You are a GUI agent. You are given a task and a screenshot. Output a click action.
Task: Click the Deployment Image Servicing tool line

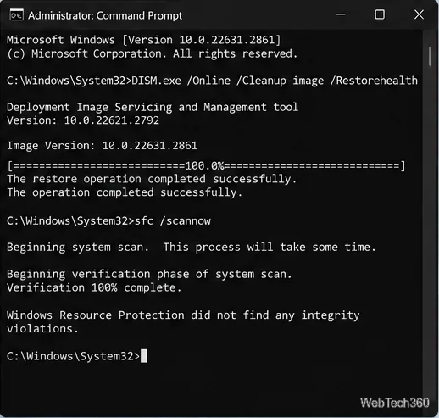pyautogui.click(x=153, y=107)
